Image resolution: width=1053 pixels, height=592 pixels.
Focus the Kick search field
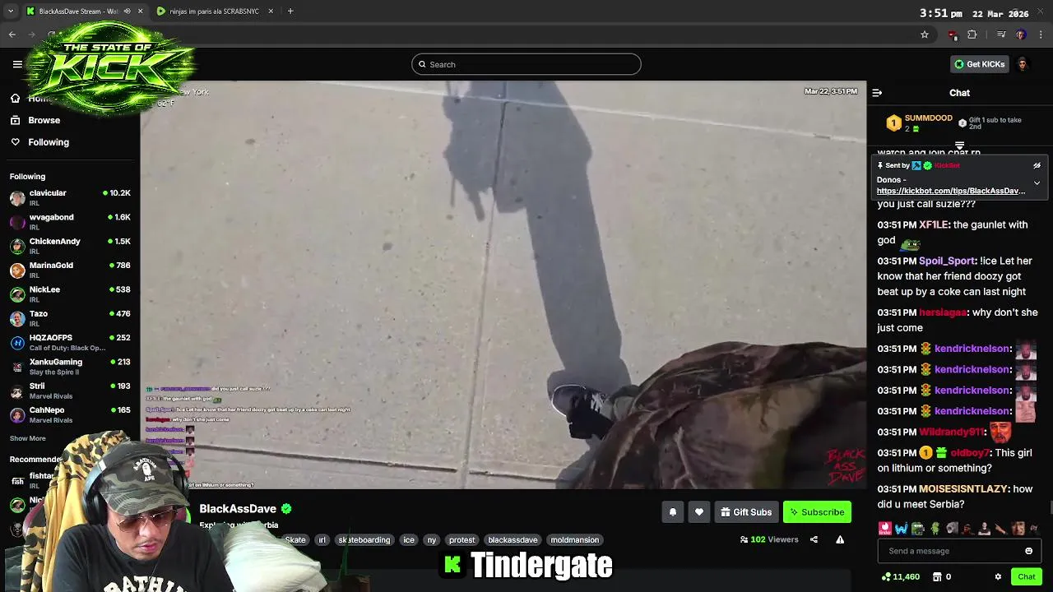(x=526, y=64)
